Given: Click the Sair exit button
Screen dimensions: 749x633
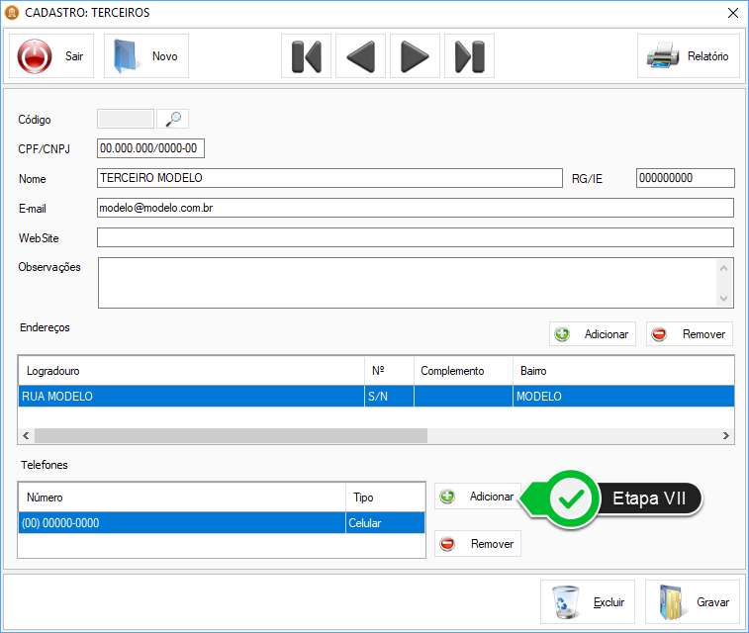Looking at the screenshot, I should point(51,55).
